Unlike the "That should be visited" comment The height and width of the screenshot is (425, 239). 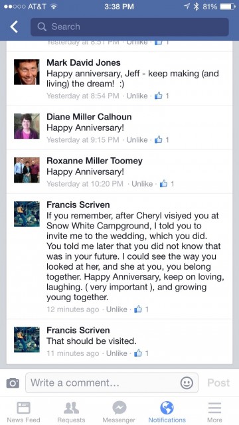tap(117, 353)
